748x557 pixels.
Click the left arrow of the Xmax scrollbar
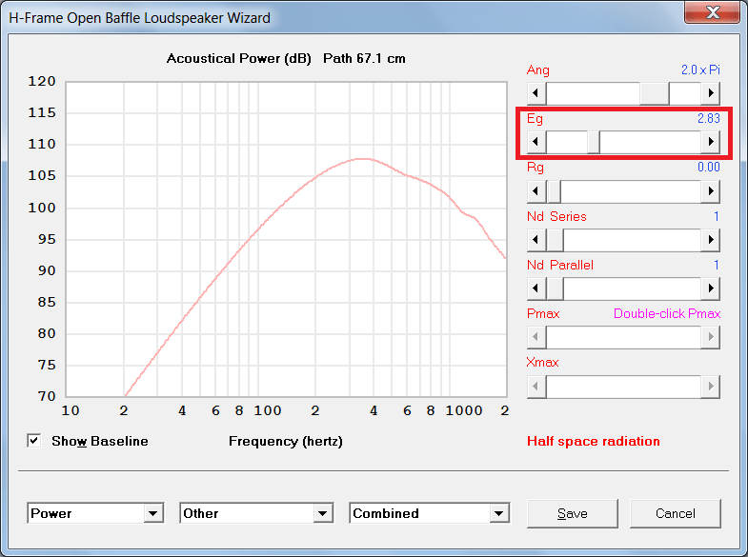(536, 386)
